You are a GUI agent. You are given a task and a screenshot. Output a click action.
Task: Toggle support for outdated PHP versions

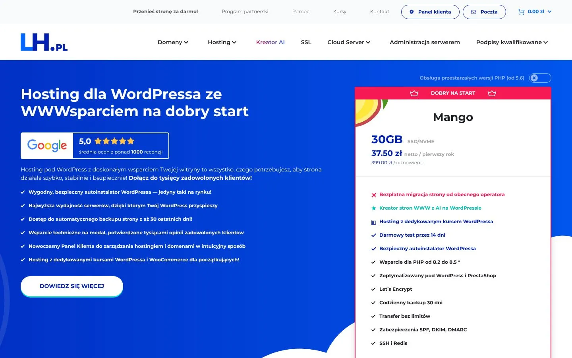[x=540, y=78]
